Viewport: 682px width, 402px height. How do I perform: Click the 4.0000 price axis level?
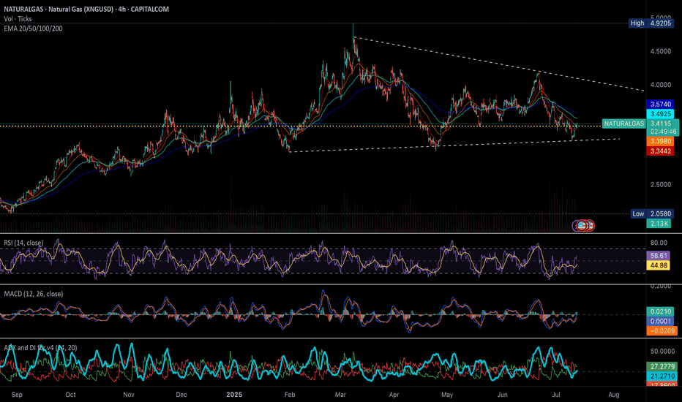tap(660, 85)
